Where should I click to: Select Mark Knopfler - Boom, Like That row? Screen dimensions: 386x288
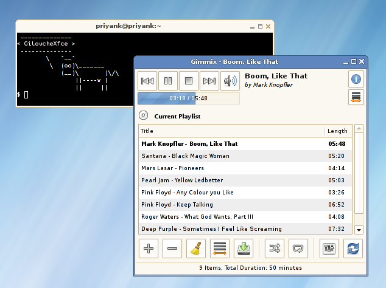click(x=245, y=144)
